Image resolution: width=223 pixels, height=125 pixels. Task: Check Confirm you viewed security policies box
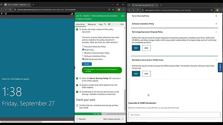tap(77, 106)
